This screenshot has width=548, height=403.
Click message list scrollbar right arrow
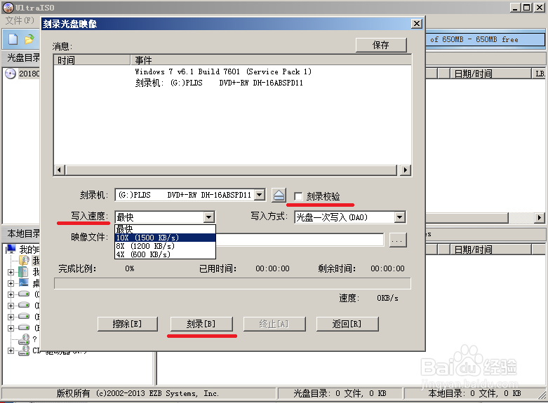405,170
